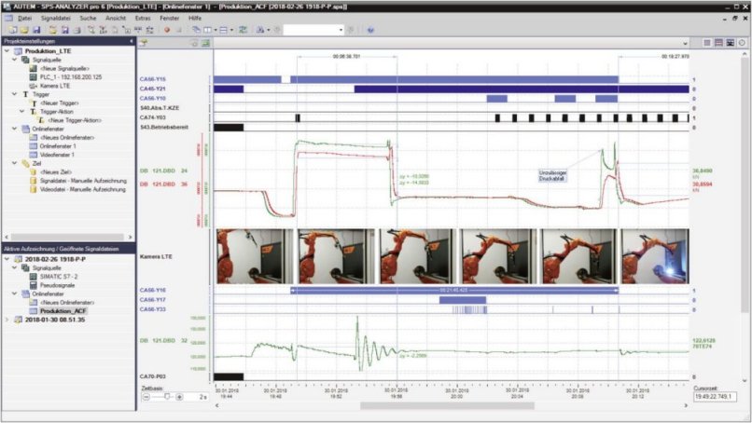Image resolution: width=752 pixels, height=423 pixels.
Task: Click the save signal file icon
Action: [64, 30]
